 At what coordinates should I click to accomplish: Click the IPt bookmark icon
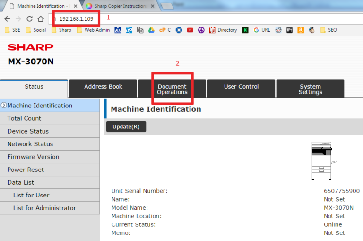[x=289, y=30]
